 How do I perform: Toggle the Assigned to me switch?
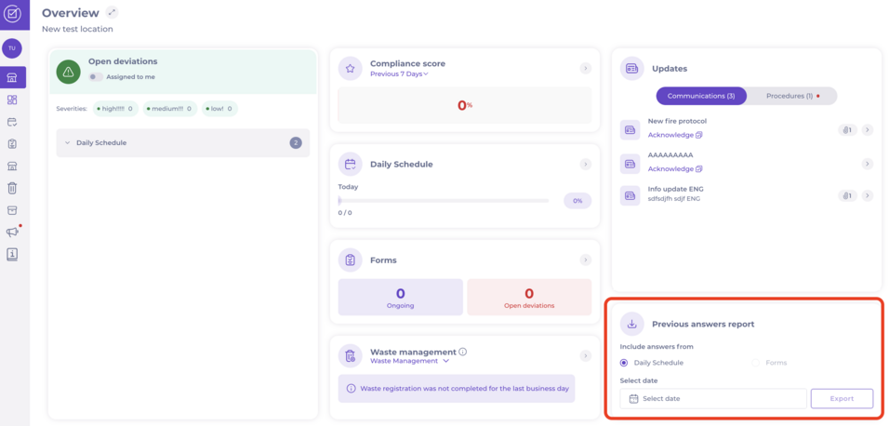pos(96,77)
